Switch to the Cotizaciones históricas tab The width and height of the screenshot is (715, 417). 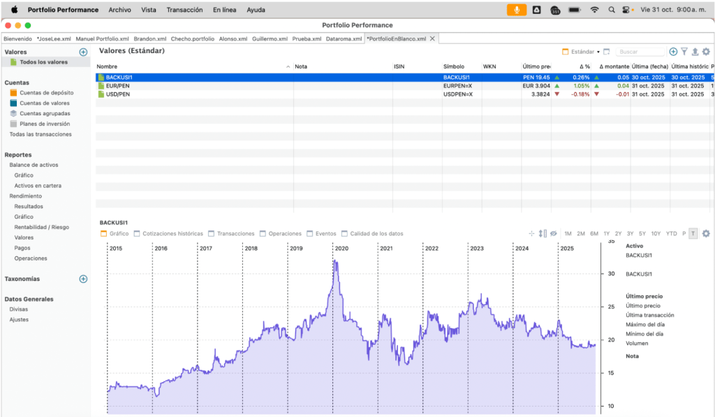168,233
